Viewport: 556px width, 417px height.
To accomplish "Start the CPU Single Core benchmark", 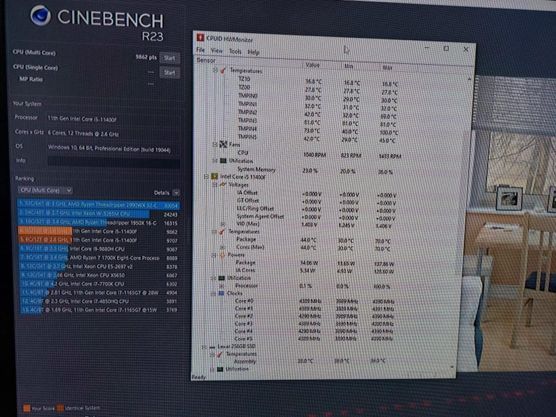I will pyautogui.click(x=169, y=73).
